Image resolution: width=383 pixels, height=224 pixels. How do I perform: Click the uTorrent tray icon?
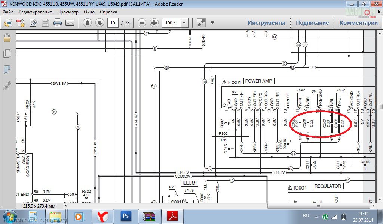(325, 217)
